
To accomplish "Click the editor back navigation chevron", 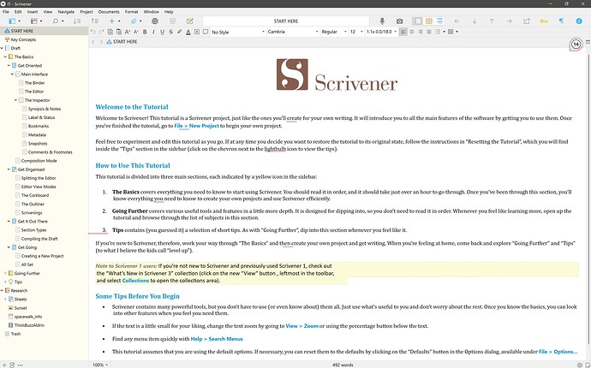I will click(93, 42).
